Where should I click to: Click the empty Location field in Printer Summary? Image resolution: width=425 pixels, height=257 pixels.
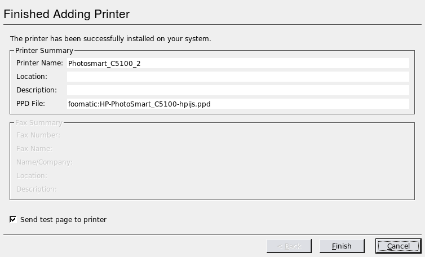(238, 77)
